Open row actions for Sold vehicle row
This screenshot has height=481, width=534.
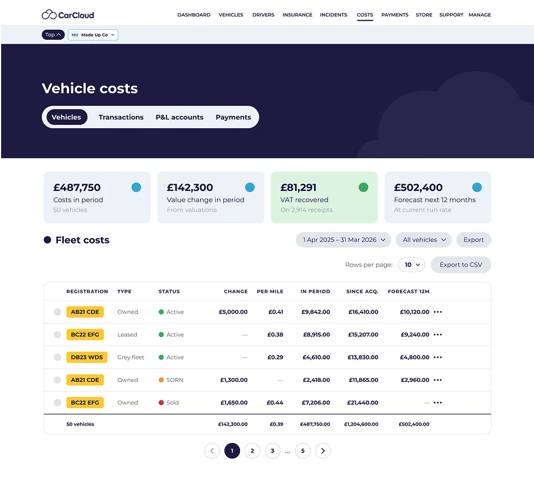click(438, 403)
